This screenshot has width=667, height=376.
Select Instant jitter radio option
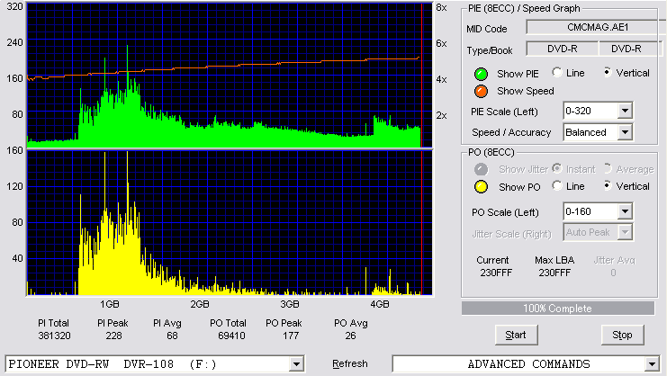(x=557, y=169)
